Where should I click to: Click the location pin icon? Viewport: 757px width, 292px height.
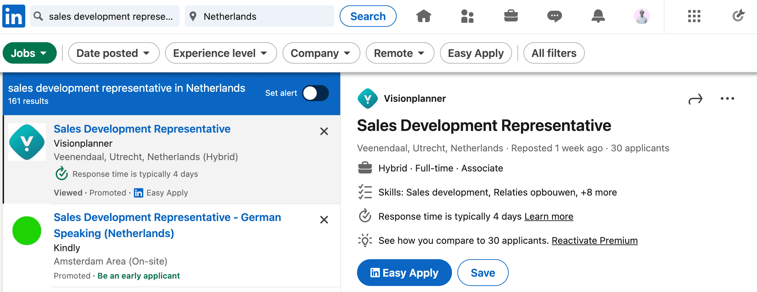pos(193,16)
